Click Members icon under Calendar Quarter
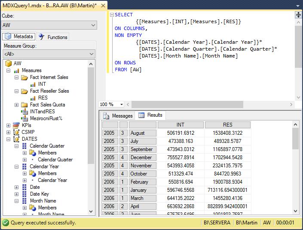This screenshot has height=230, width=303. (33, 153)
